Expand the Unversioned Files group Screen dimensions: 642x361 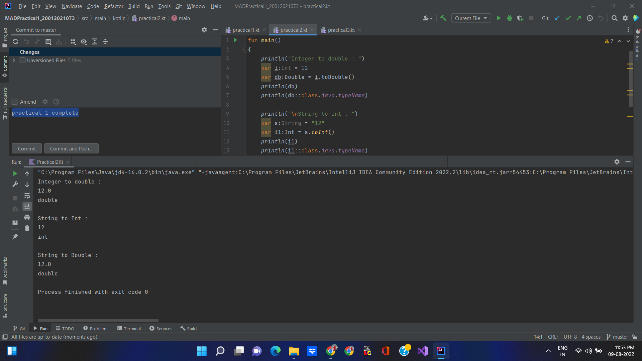coord(14,60)
